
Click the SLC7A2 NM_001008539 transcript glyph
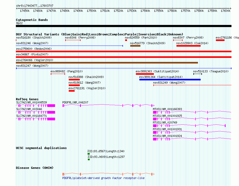[35, 106]
